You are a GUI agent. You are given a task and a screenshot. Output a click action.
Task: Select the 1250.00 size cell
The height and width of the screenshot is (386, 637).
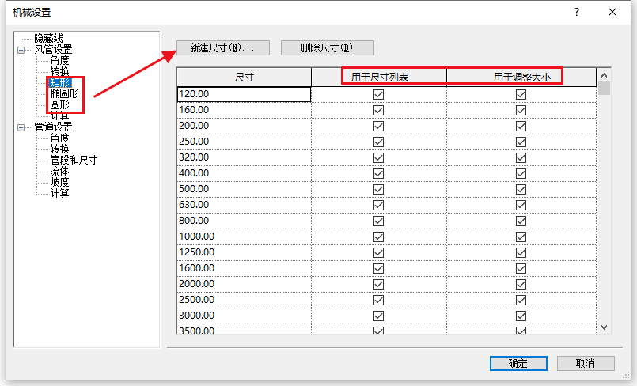tap(245, 252)
